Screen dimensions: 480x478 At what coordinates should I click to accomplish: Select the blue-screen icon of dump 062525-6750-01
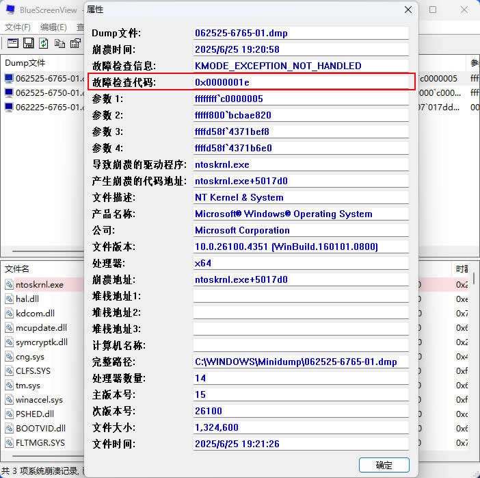(9, 92)
